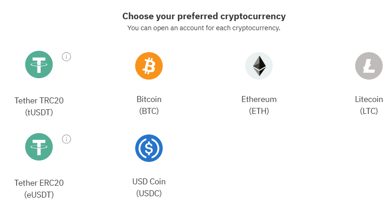Click the "Choose your preferred cryptocurrency" heading
The height and width of the screenshot is (204, 385).
pos(204,16)
